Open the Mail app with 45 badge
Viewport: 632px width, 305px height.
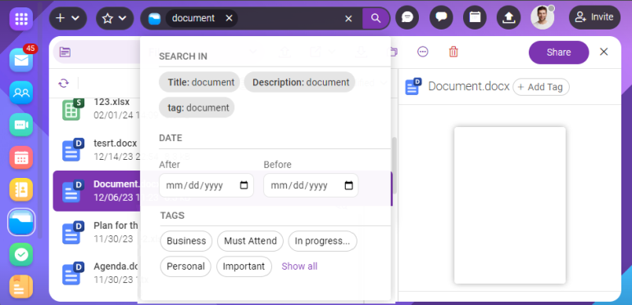tap(21, 61)
